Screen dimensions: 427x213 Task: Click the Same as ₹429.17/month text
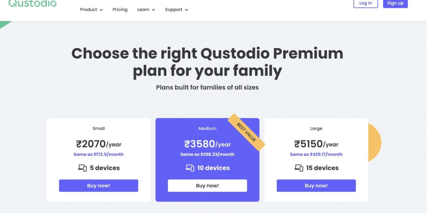pos(316,154)
